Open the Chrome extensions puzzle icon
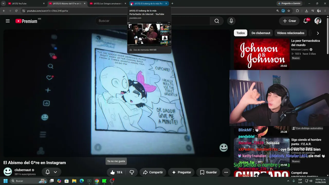The width and height of the screenshot is (329, 185). tap(297, 11)
